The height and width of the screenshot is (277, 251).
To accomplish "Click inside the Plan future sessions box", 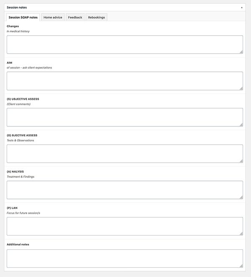I will pos(125,226).
